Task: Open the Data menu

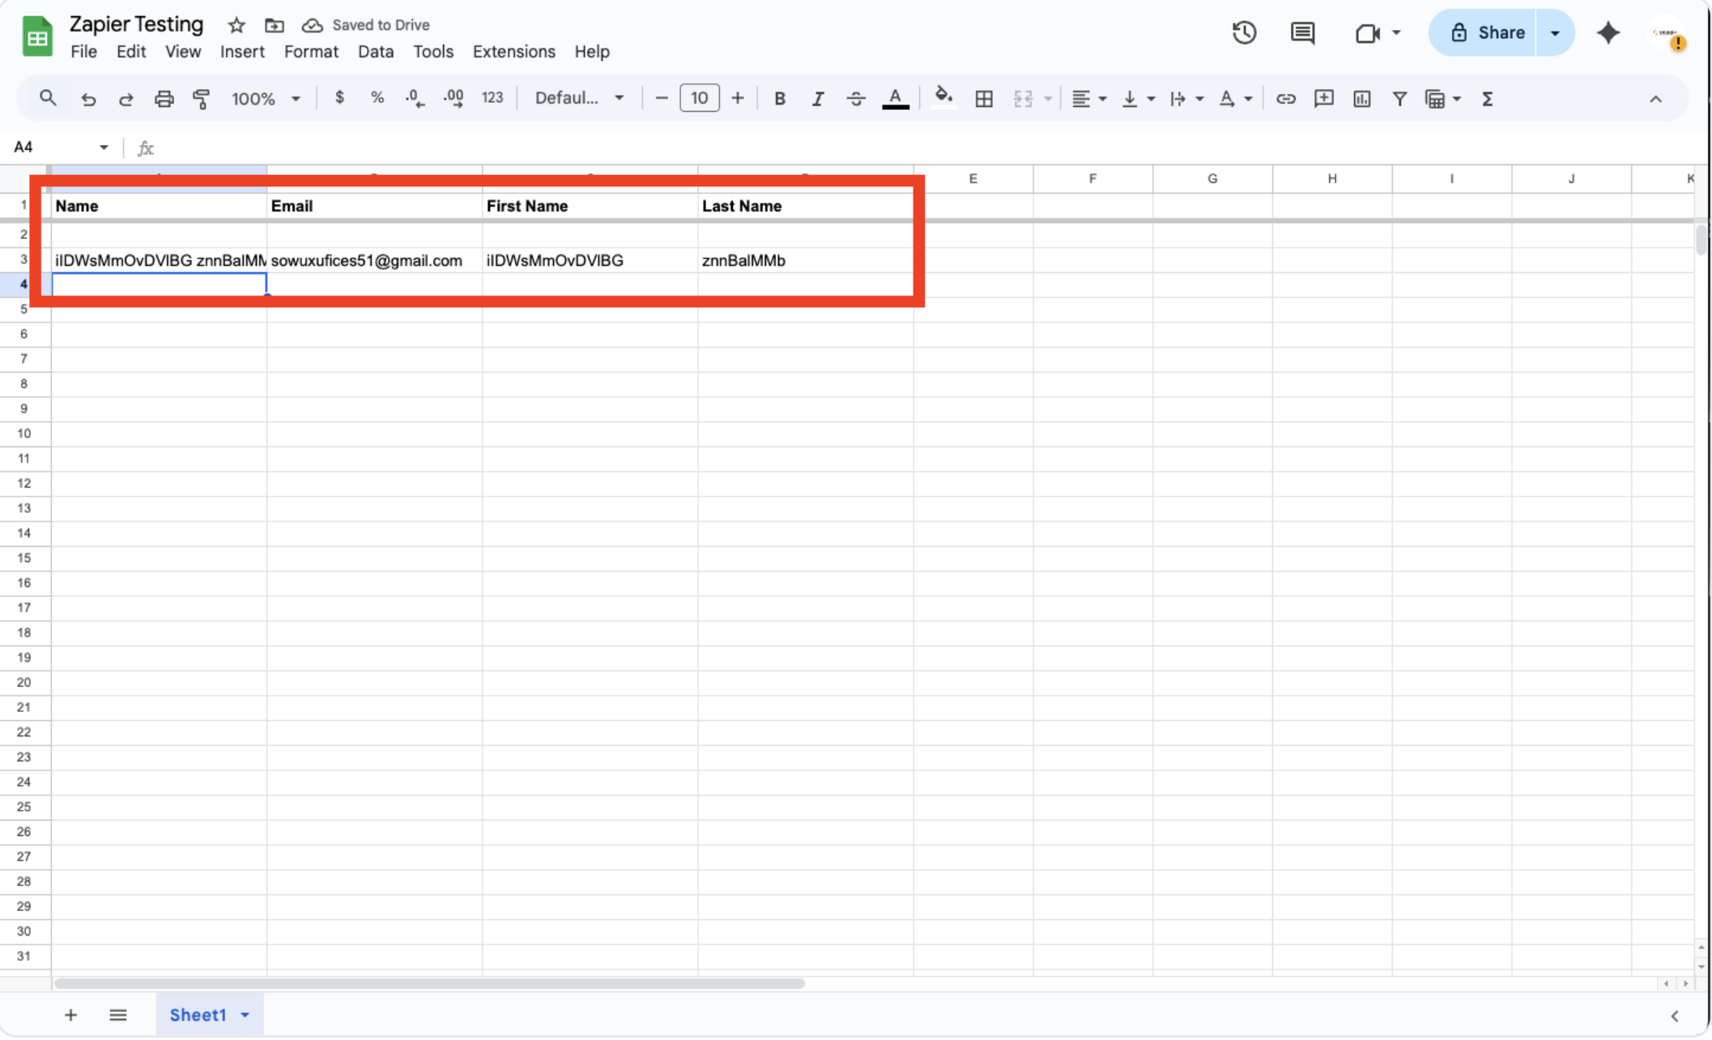Action: tap(375, 52)
